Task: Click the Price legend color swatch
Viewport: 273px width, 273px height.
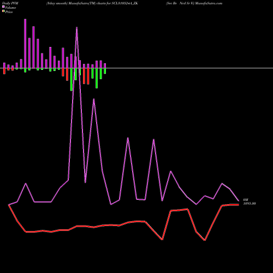Action: click(x=3, y=11)
